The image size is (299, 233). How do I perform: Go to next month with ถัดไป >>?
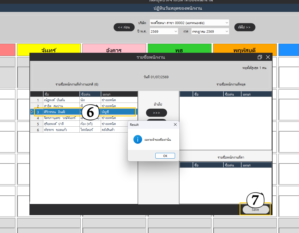coord(245,27)
